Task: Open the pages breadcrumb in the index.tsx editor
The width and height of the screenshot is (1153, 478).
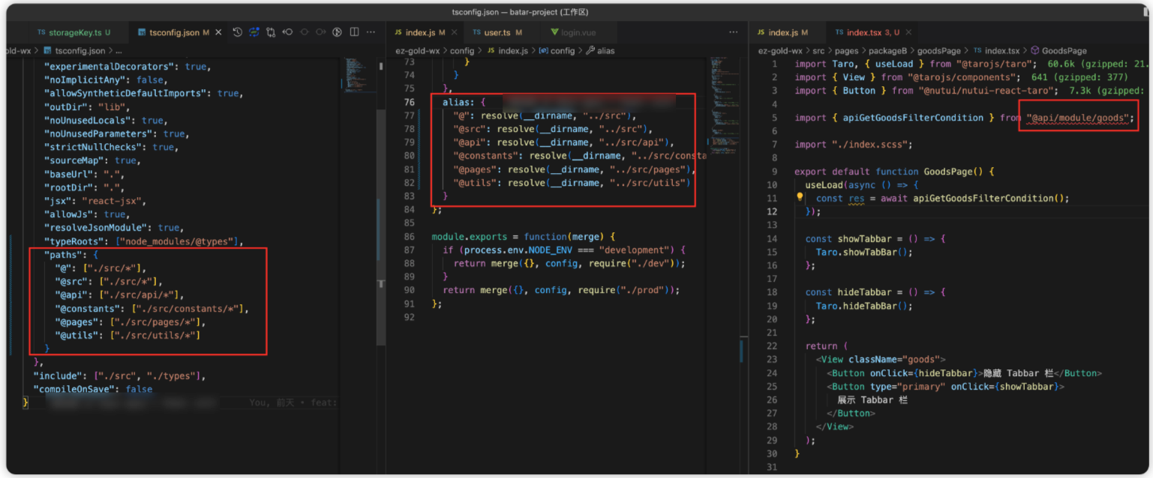Action: [848, 50]
